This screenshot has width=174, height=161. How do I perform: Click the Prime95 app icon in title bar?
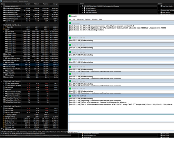point(70,16)
